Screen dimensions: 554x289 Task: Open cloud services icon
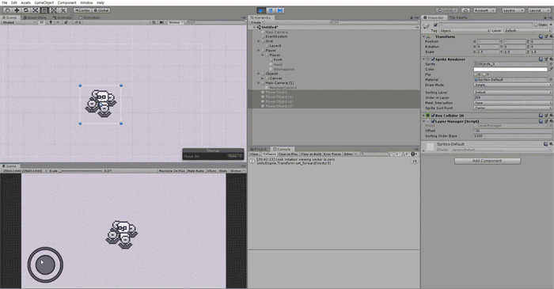465,10
